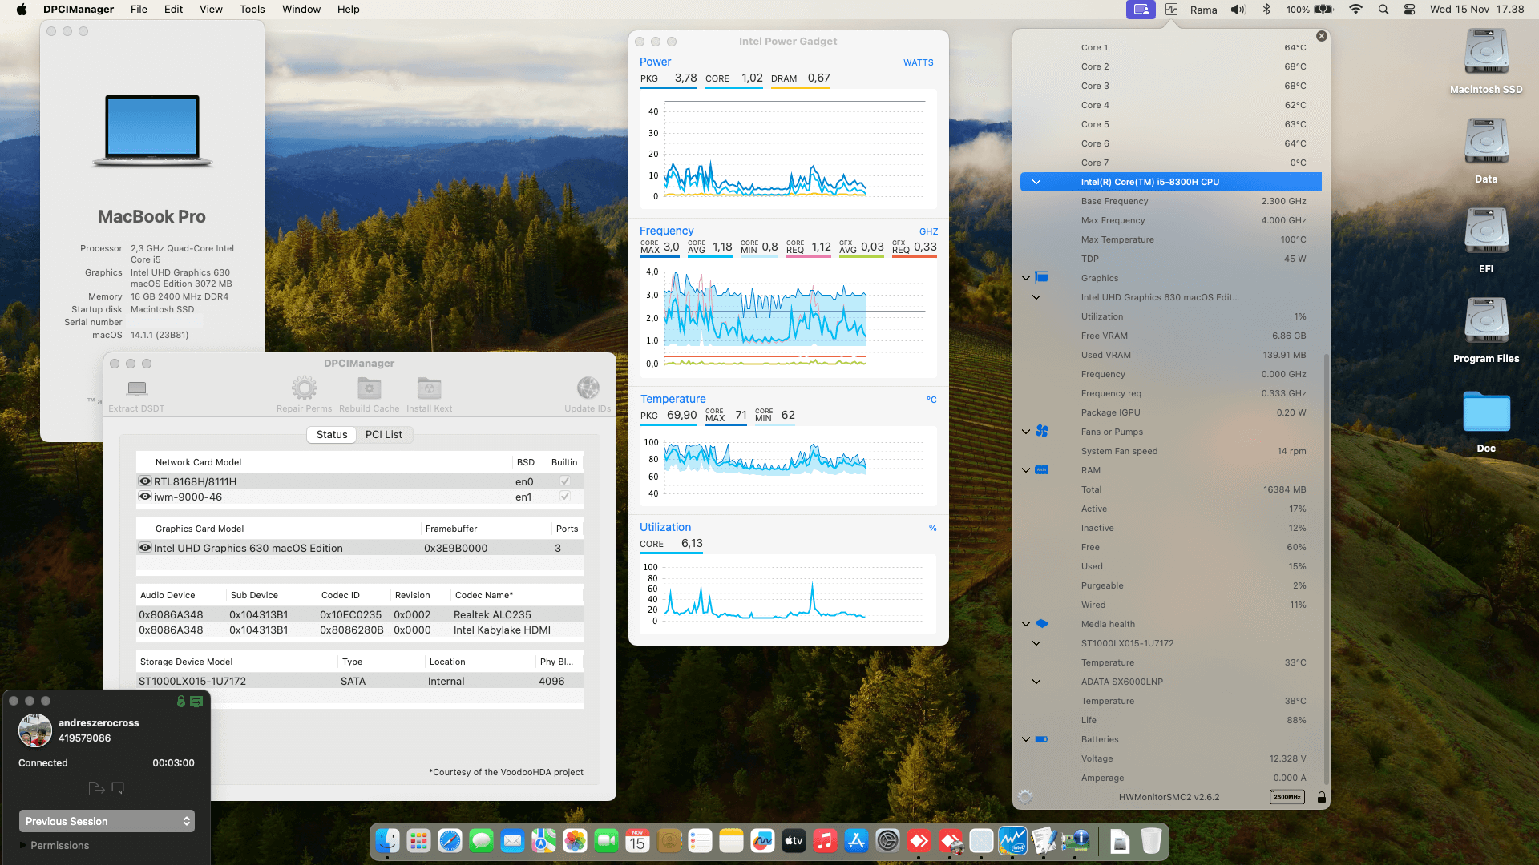The image size is (1539, 865).
Task: Open the Edit menu
Action: pos(173,10)
